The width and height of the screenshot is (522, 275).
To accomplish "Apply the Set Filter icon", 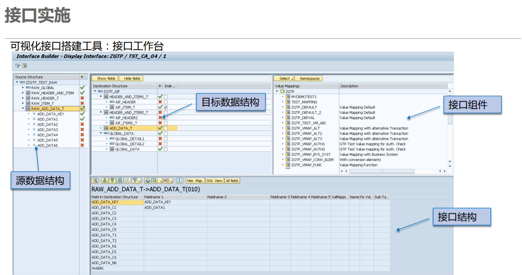I will tap(134, 181).
